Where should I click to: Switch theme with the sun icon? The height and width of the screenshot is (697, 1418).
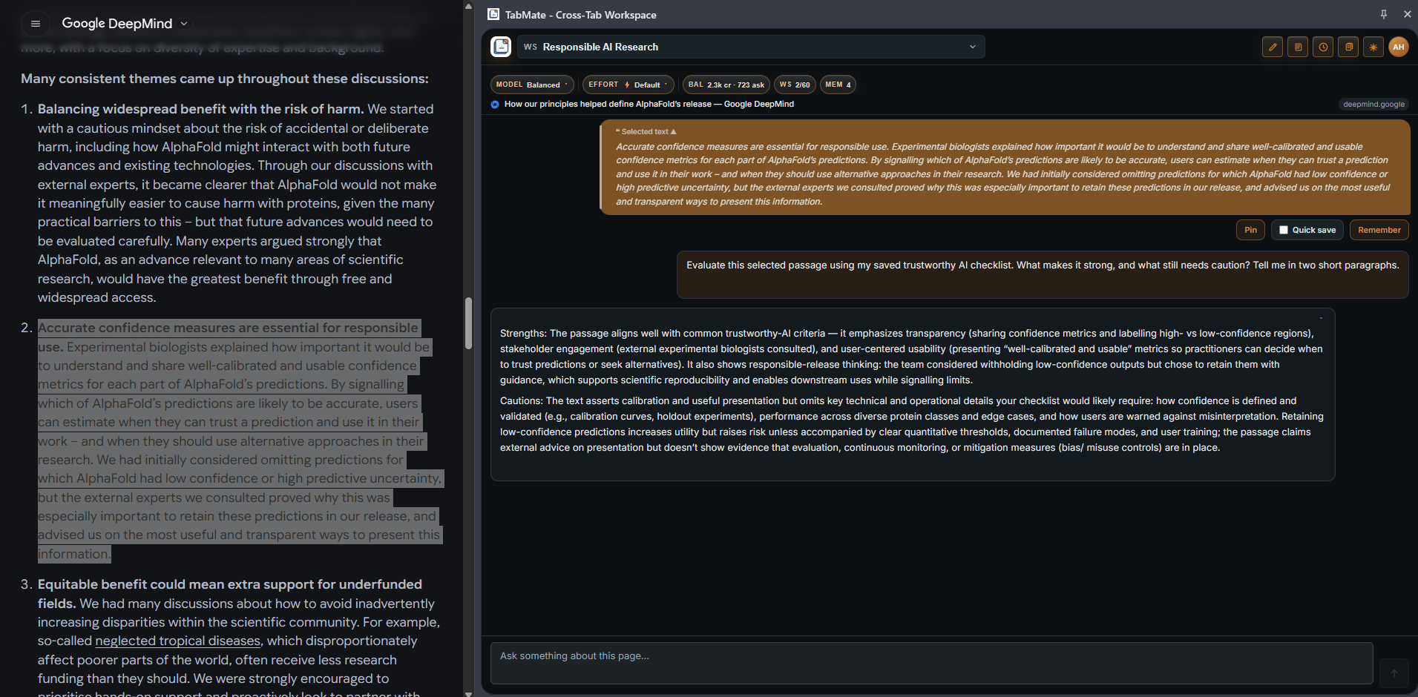[1373, 47]
